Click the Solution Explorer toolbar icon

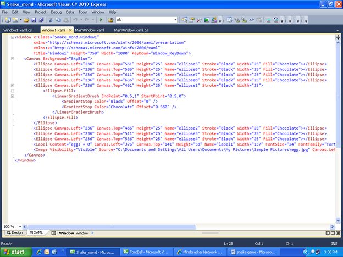click(184, 20)
